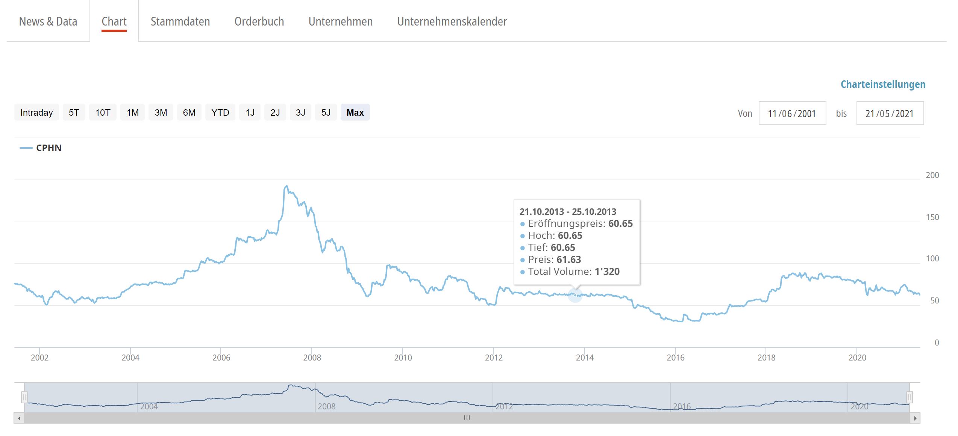Toggle CPHN series in chart legend
958x436 pixels.
[x=49, y=148]
